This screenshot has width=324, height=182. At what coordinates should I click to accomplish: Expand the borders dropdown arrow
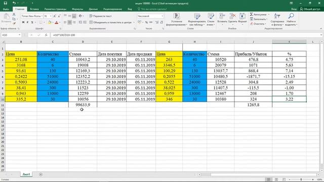coord(44,22)
